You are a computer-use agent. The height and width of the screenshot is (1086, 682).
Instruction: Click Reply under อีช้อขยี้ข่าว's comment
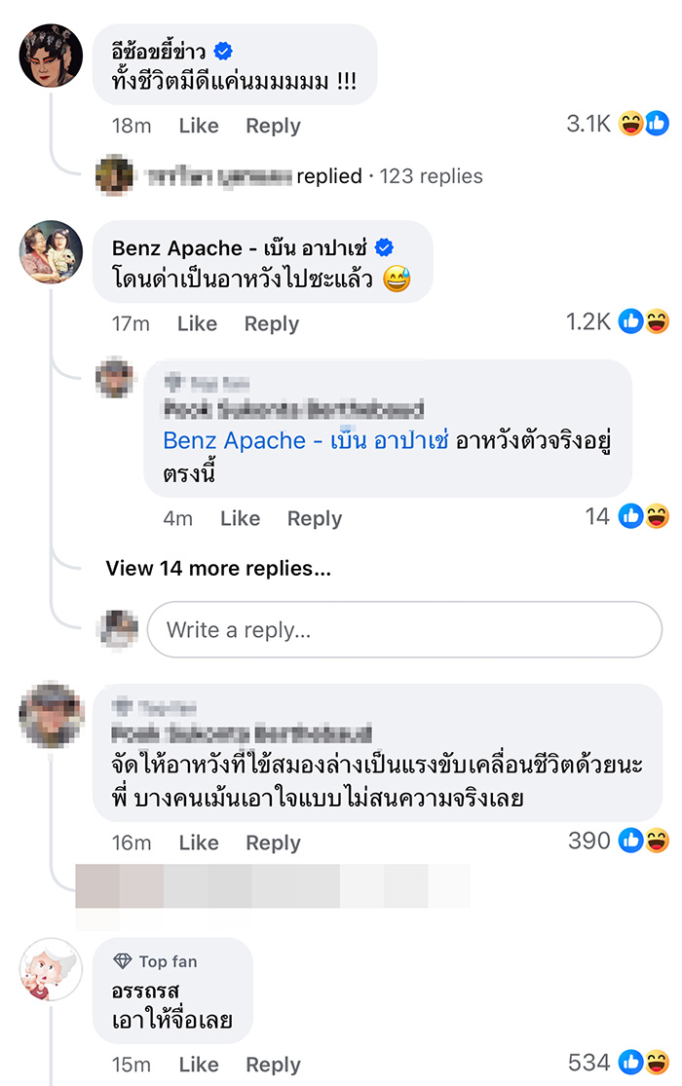272,126
